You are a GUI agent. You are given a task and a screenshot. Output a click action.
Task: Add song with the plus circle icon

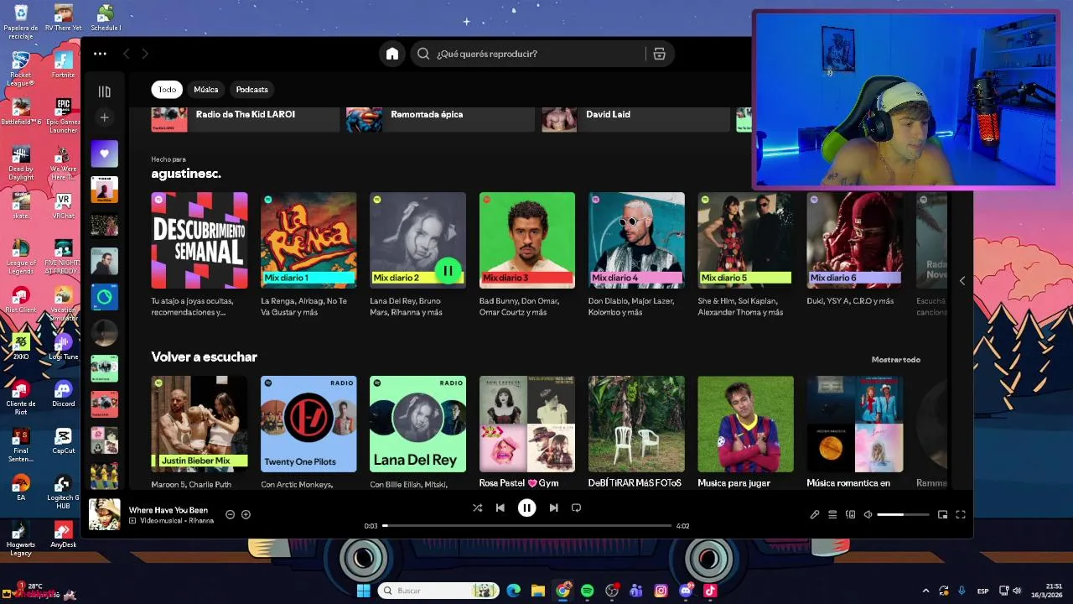pyautogui.click(x=246, y=514)
